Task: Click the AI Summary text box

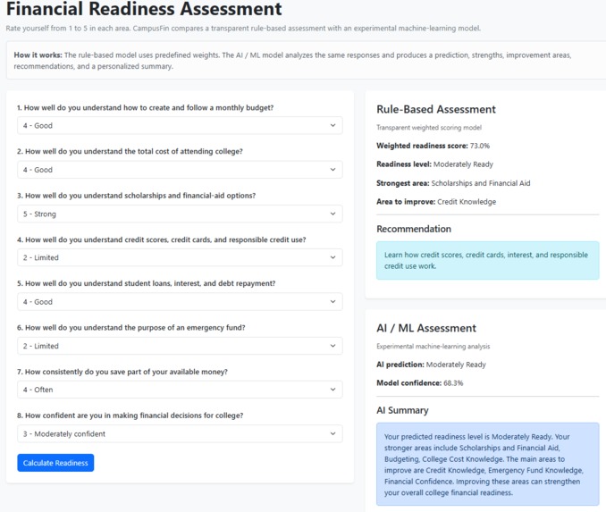Action: point(488,465)
